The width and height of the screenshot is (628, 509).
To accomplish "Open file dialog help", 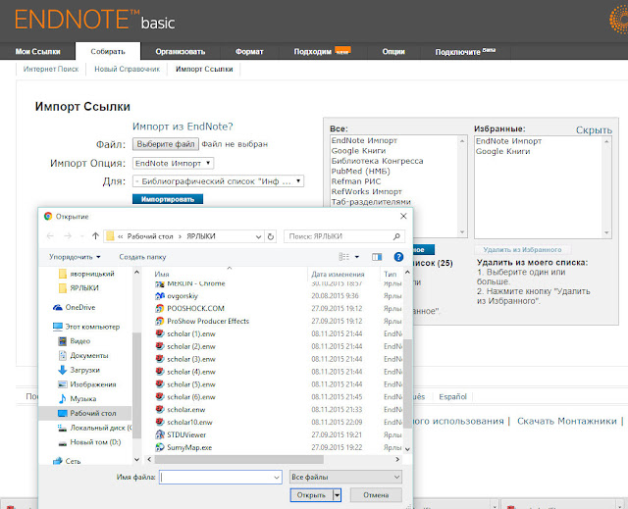I will tap(398, 257).
